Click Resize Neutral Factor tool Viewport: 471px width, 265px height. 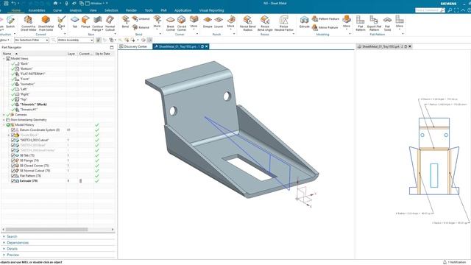click(x=284, y=24)
